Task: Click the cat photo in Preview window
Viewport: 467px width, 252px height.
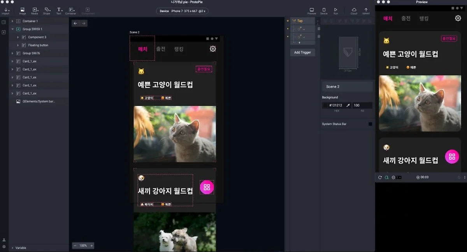Action: pos(420,103)
